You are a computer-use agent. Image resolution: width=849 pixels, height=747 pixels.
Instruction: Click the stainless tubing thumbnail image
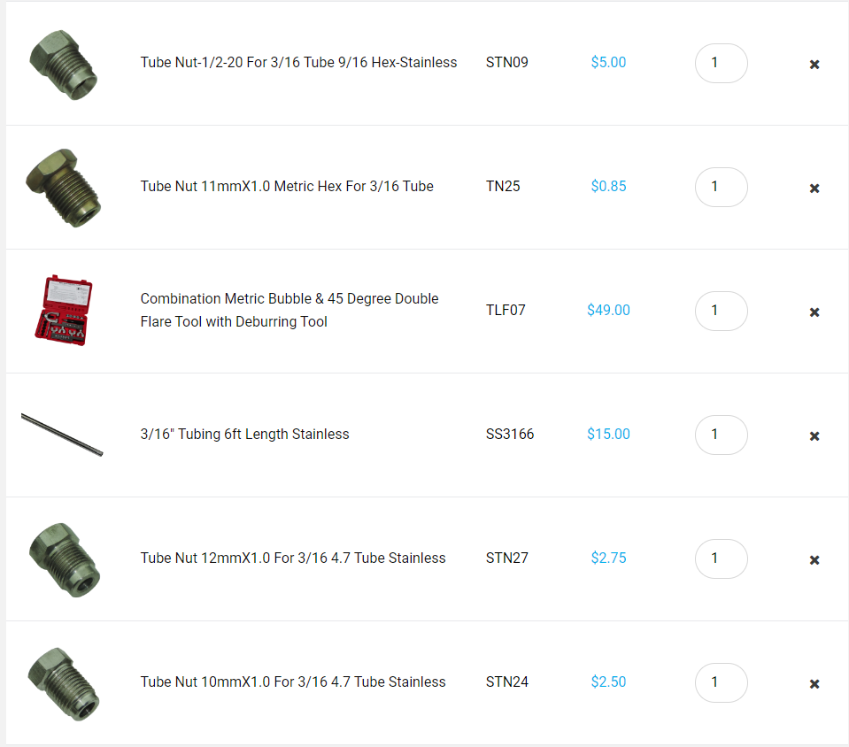pyautogui.click(x=62, y=435)
